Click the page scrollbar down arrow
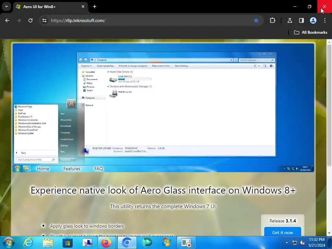The height and width of the screenshot is (249, 332). tap(329, 233)
